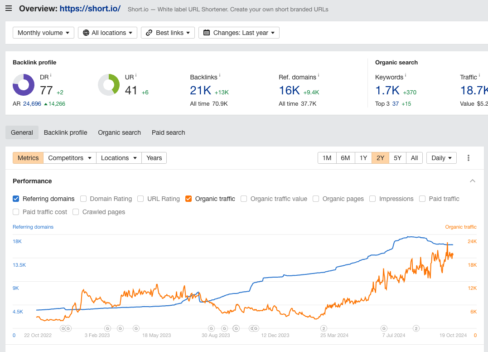Open the hamburger menu icon
This screenshot has width=488, height=352.
coord(9,9)
